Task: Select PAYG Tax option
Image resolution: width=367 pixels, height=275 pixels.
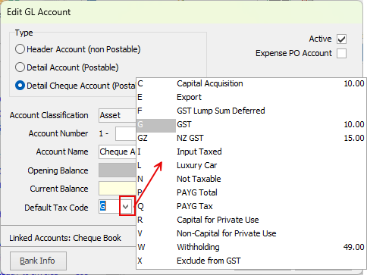Action: [251, 206]
